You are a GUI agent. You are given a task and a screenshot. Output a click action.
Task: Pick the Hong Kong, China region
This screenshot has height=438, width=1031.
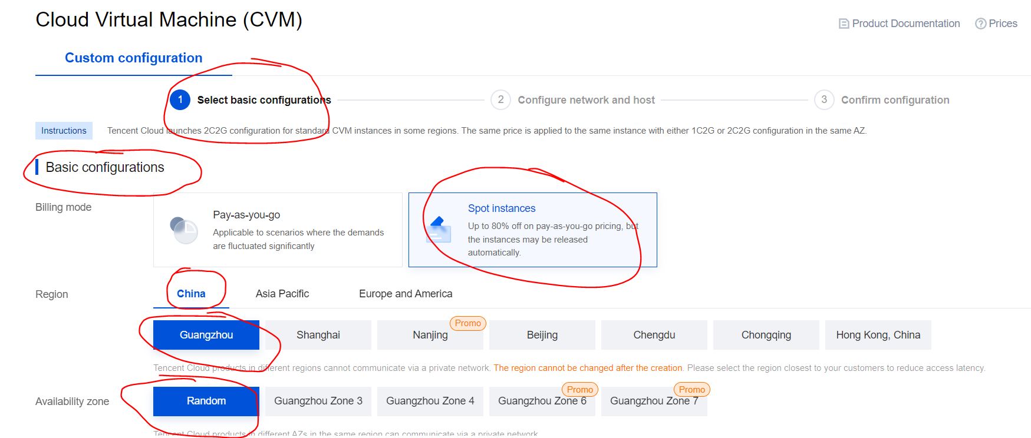pyautogui.click(x=878, y=335)
